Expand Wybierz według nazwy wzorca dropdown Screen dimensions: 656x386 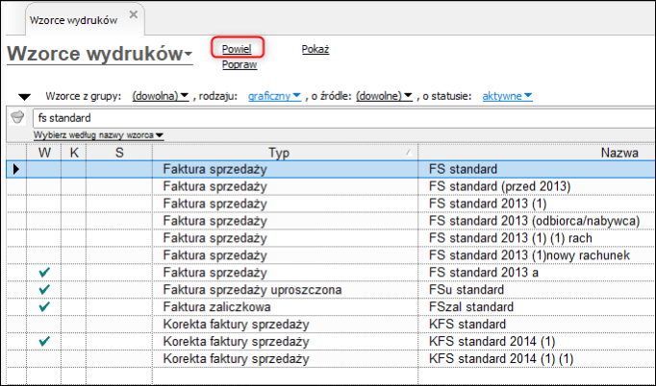pos(99,135)
